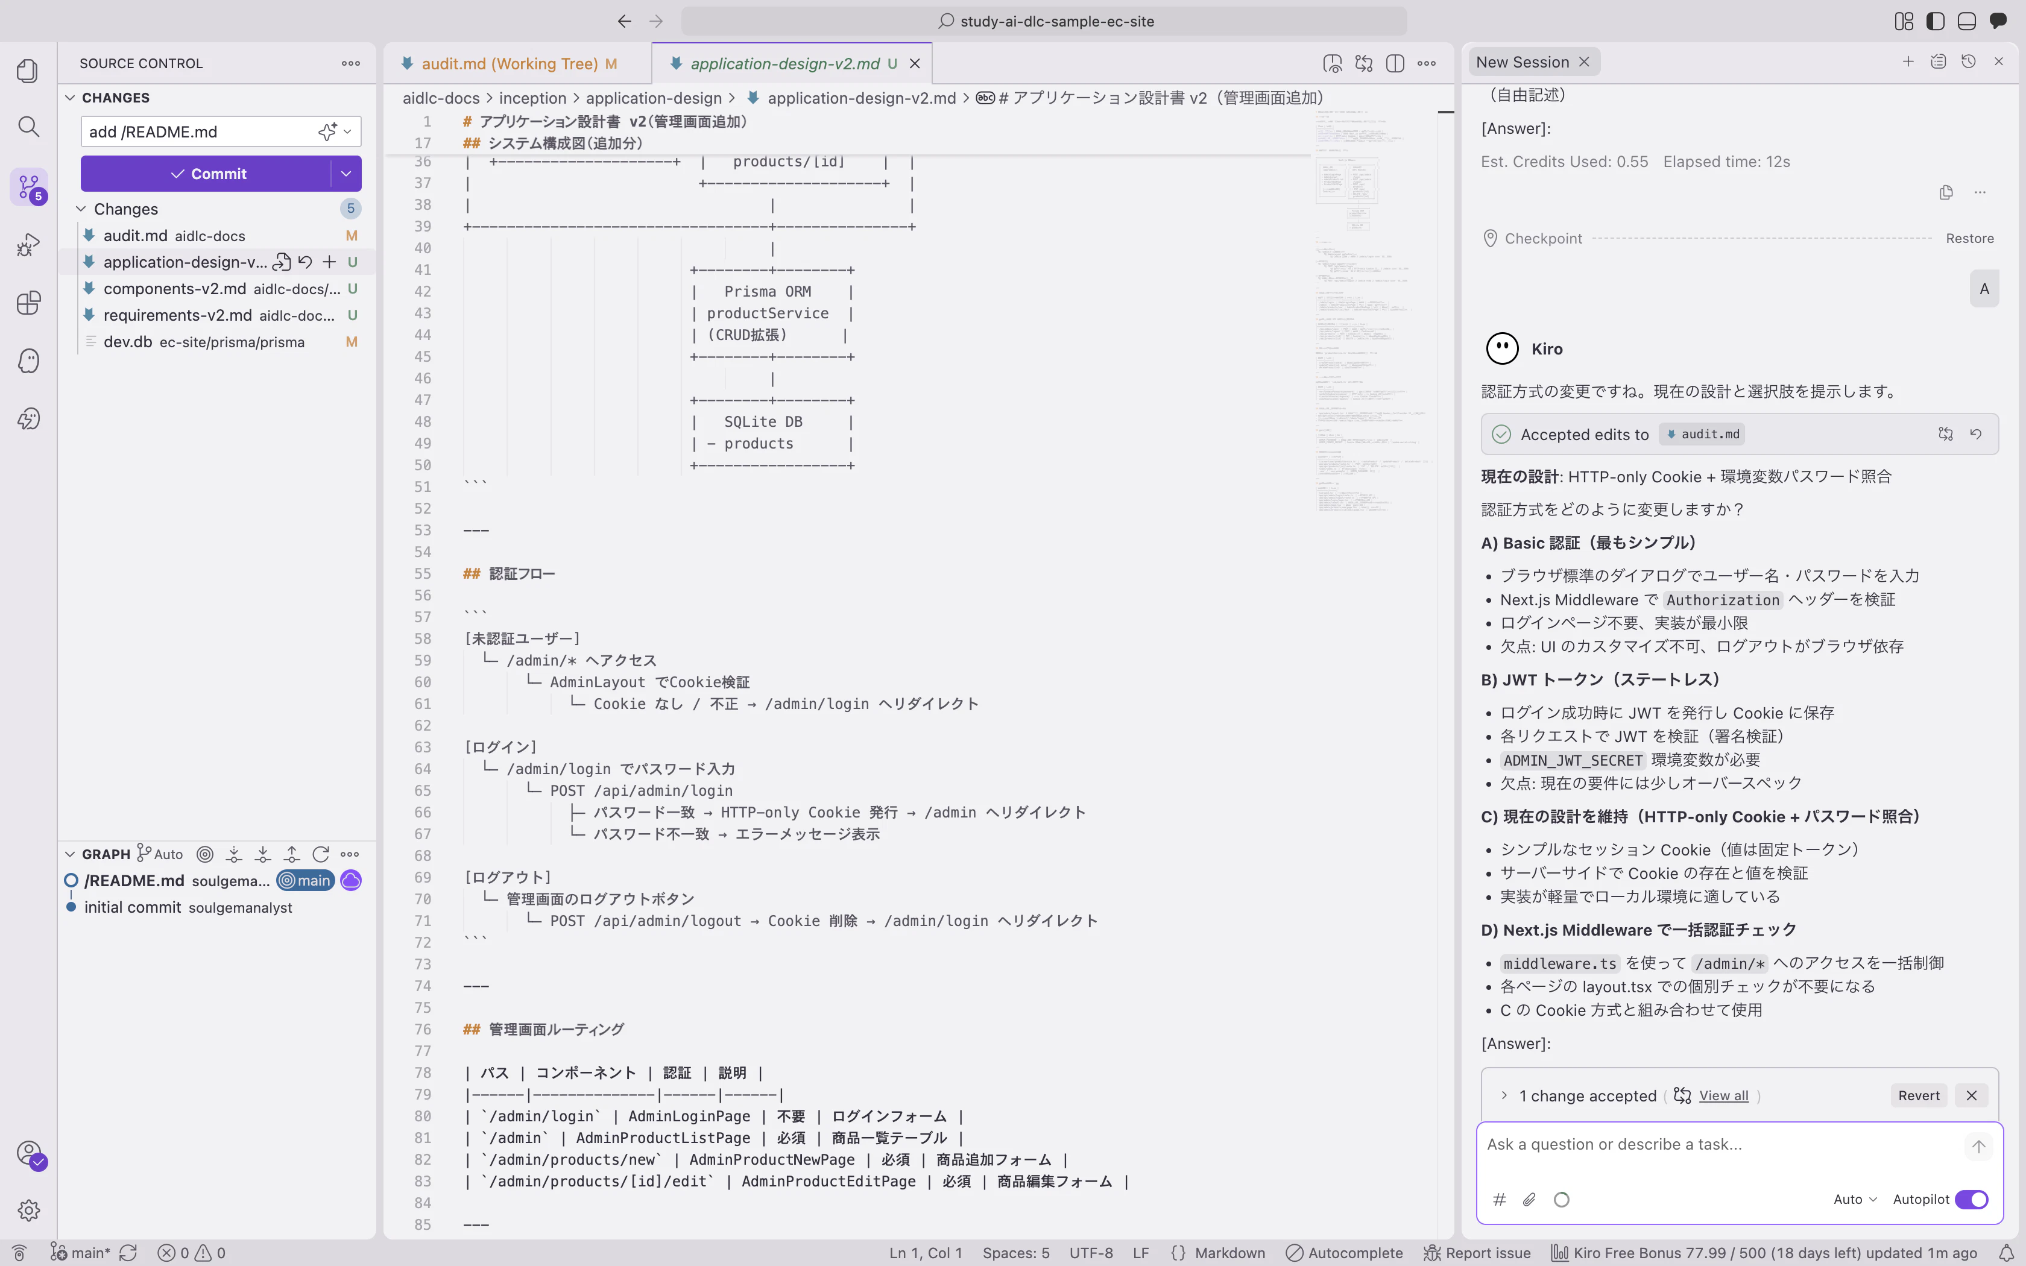
Task: Commit the staged changes
Action: pyautogui.click(x=207, y=174)
